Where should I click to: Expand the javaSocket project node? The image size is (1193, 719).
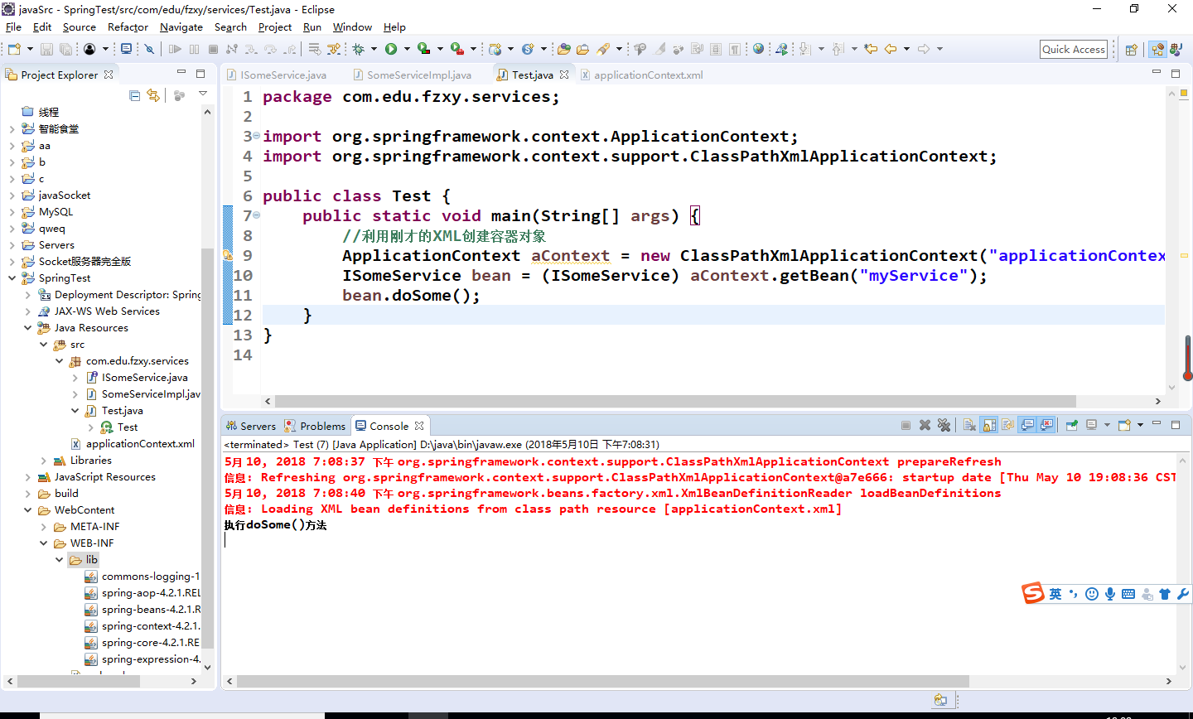[12, 195]
